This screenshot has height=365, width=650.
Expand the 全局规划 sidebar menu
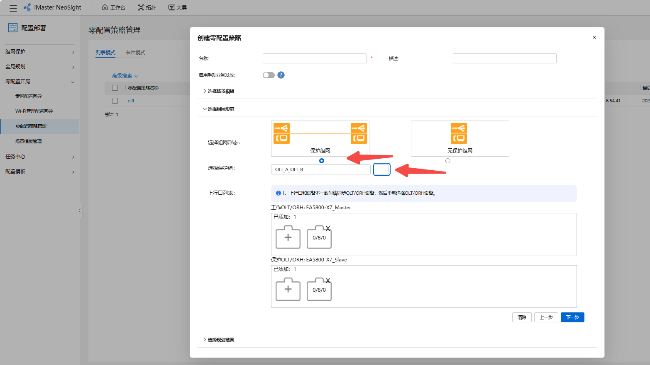pos(40,67)
